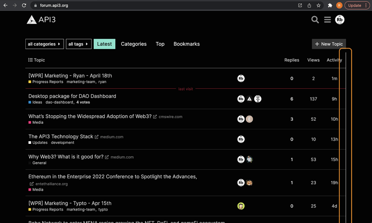Switch to Categories tab

[134, 44]
